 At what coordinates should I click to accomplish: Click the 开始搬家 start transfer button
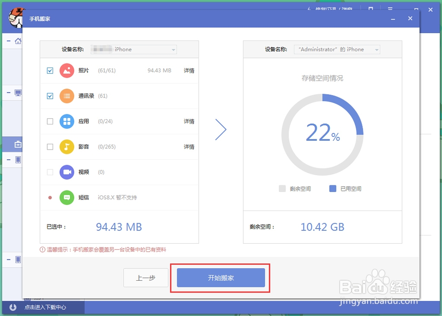(221, 278)
